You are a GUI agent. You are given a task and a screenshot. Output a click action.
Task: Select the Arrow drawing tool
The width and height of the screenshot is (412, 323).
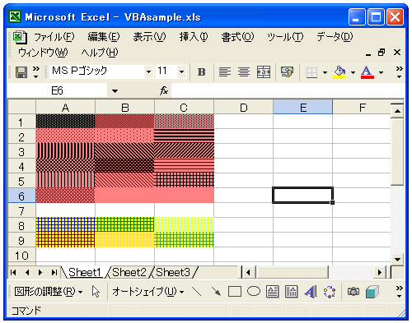coord(216,292)
